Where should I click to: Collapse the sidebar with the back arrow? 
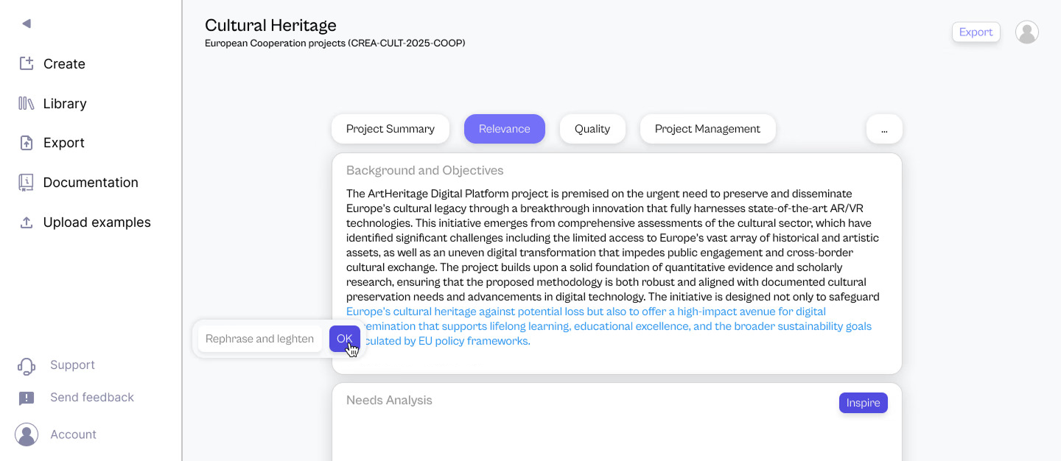[x=27, y=24]
